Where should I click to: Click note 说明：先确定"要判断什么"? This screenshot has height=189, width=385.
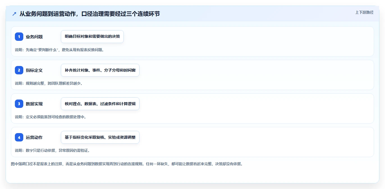59,50
